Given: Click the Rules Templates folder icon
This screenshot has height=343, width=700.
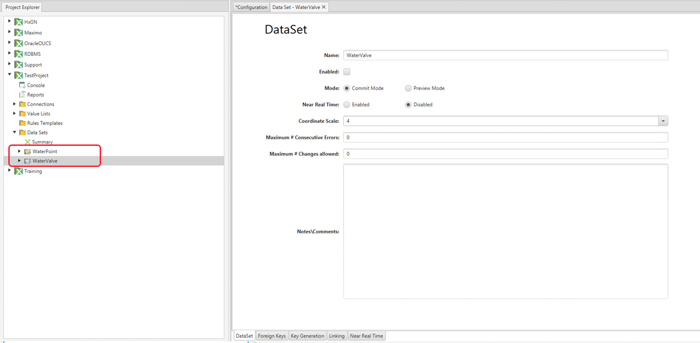Looking at the screenshot, I should (x=22, y=123).
